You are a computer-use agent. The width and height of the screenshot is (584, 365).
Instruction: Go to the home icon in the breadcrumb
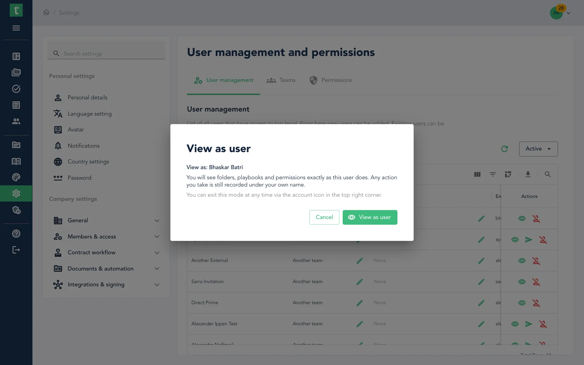click(x=46, y=12)
